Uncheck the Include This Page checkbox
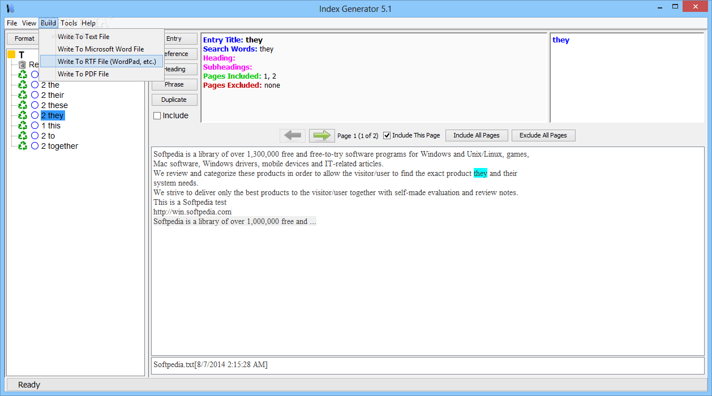Viewport: 712px width, 396px height. (387, 135)
